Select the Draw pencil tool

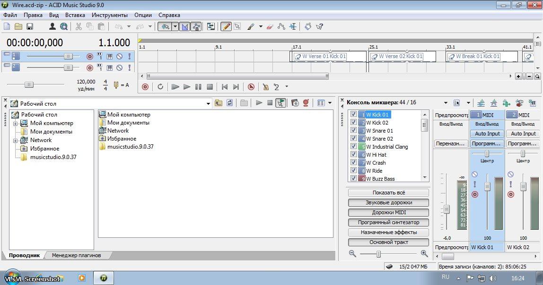pos(226,26)
